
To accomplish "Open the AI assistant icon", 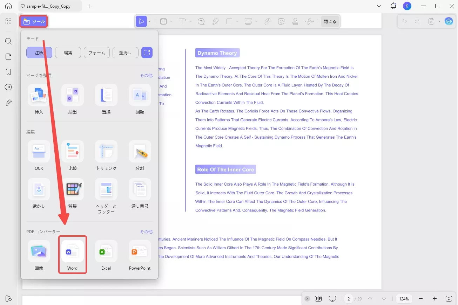I will click(449, 21).
